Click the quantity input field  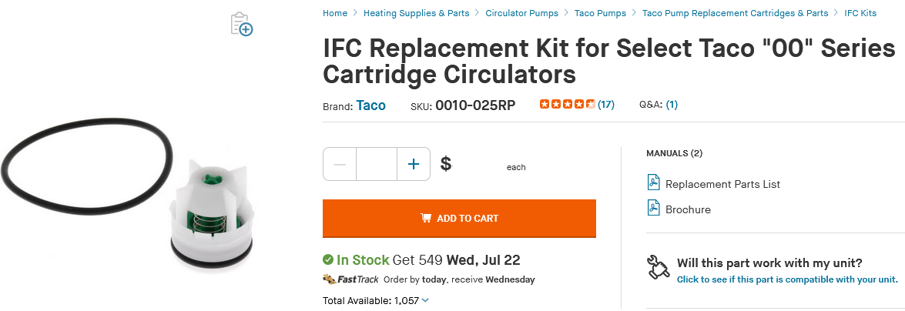[377, 164]
